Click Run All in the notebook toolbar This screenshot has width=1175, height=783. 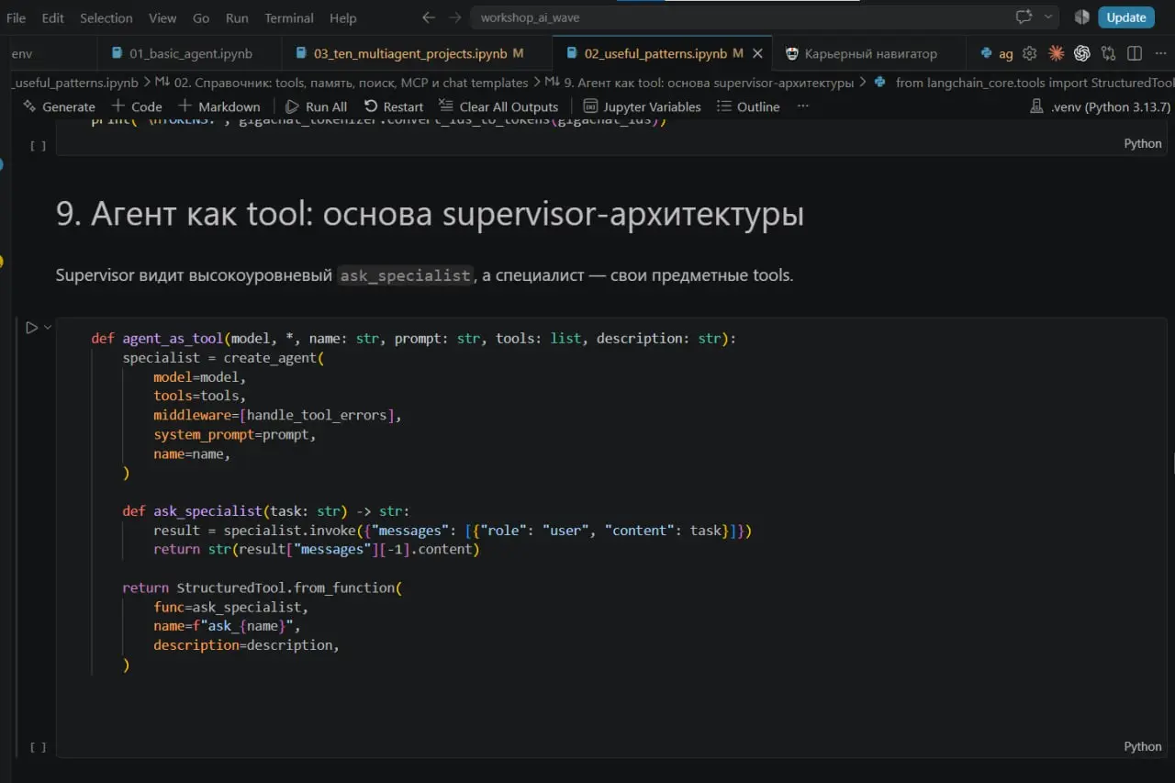[316, 106]
